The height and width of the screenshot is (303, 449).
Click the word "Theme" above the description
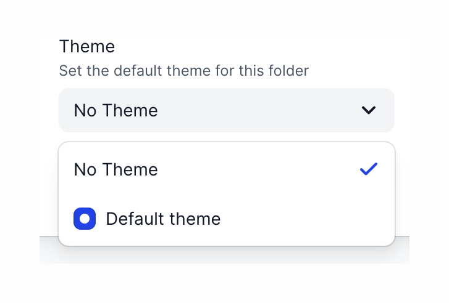pos(87,46)
